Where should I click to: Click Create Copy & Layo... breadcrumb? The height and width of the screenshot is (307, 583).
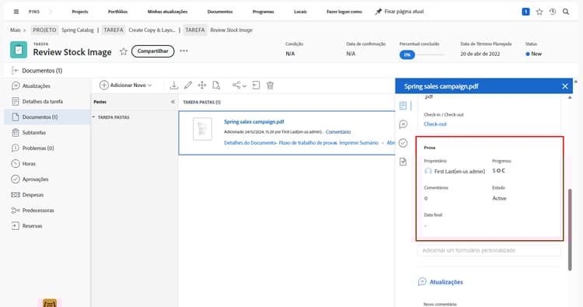pos(152,30)
